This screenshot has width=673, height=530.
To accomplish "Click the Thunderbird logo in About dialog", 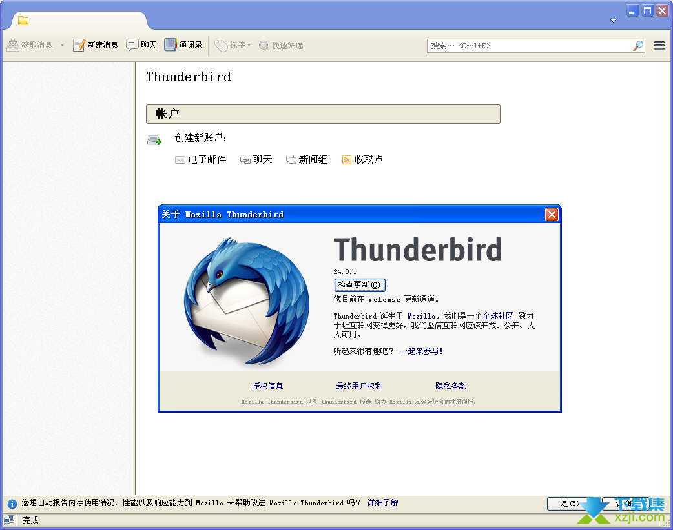I will tap(246, 302).
